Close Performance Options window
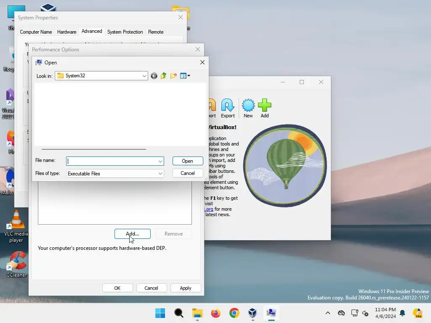The width and height of the screenshot is (431, 323). tap(198, 50)
